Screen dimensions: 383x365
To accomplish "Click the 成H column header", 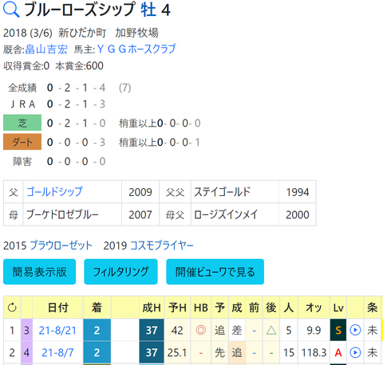I will click(x=152, y=308).
